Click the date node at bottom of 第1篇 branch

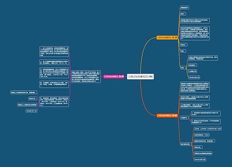pos(194,77)
